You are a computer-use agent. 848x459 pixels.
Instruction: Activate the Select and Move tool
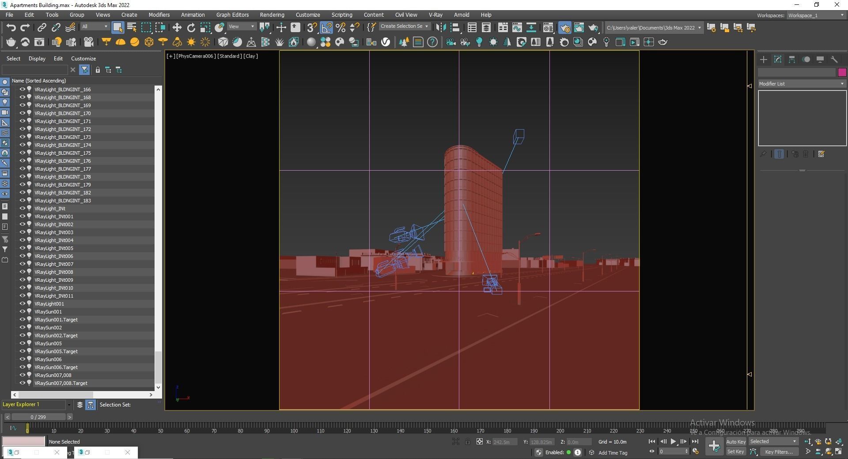(x=177, y=27)
